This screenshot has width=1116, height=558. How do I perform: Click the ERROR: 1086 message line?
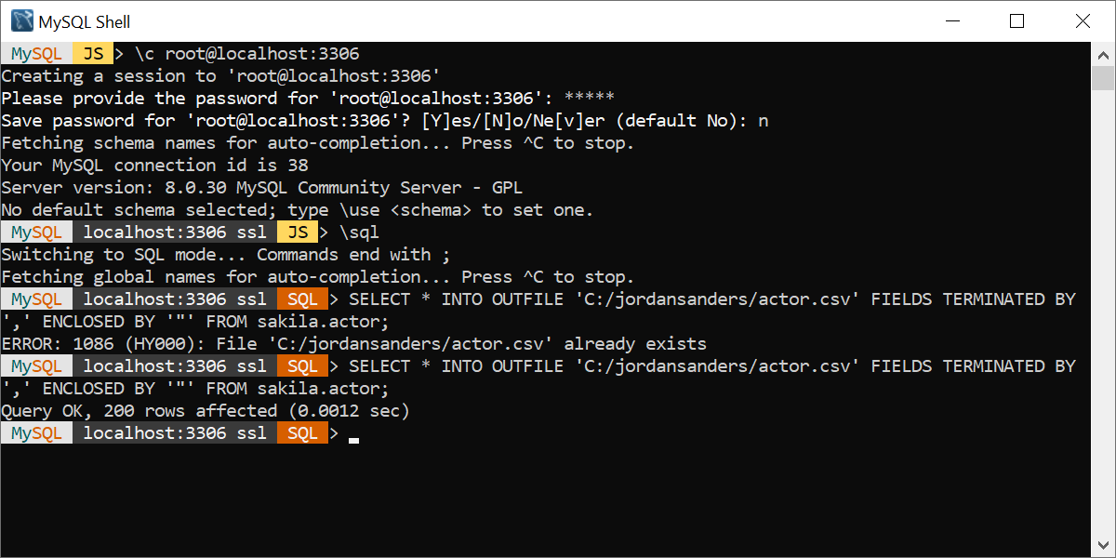(353, 344)
